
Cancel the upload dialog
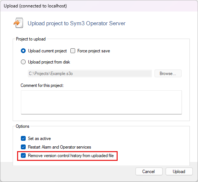(x=149, y=171)
